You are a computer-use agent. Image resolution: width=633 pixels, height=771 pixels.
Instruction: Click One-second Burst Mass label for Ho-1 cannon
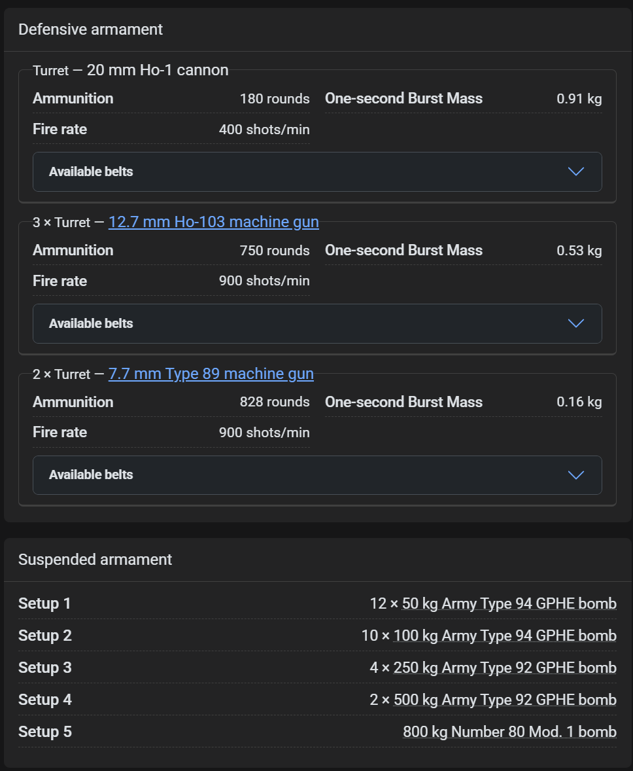click(403, 98)
